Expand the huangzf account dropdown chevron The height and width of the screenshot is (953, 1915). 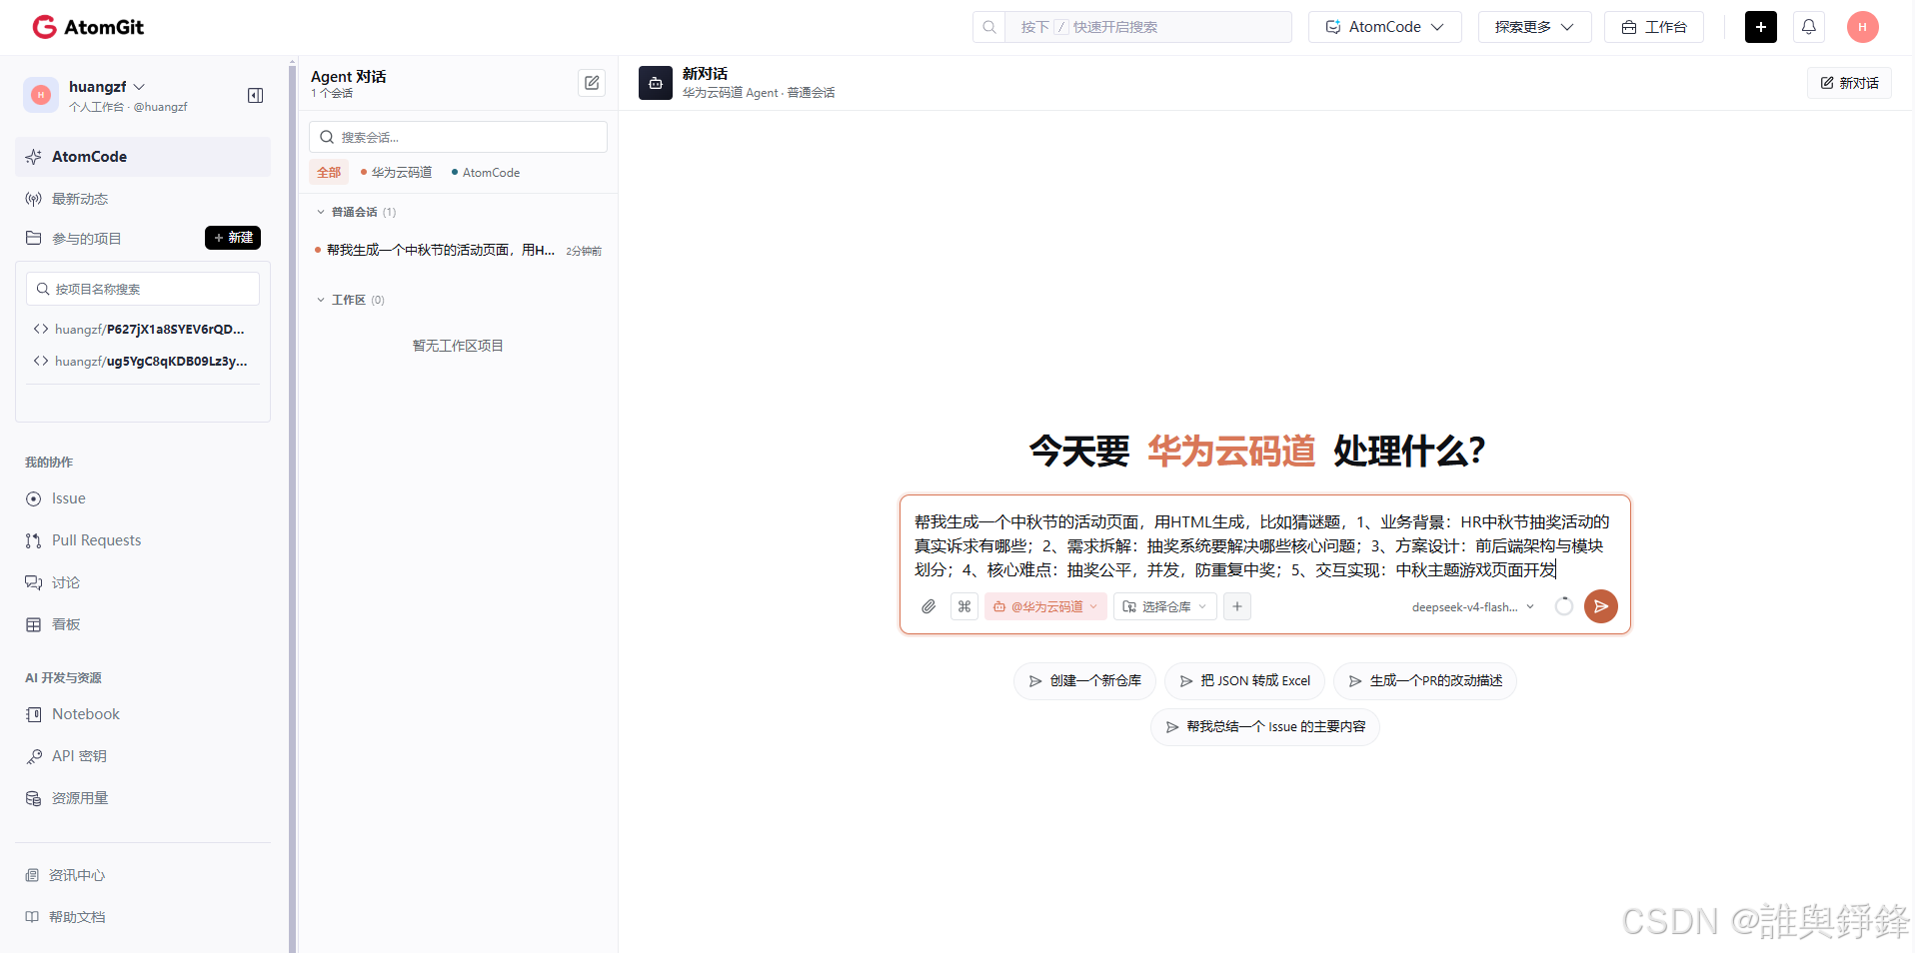coord(139,87)
